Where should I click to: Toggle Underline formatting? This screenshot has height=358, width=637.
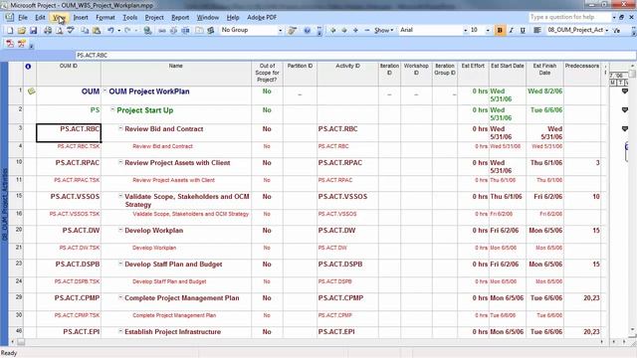(x=523, y=31)
